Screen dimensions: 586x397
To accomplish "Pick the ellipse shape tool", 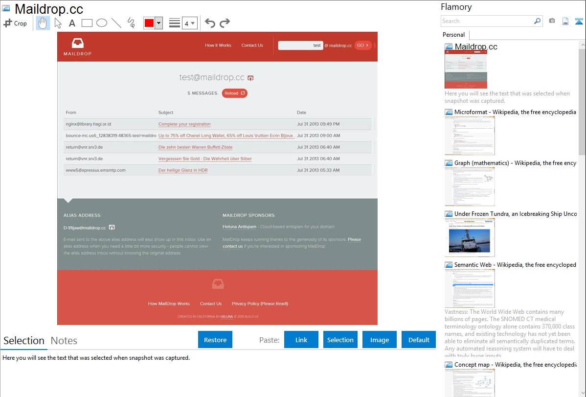I will [101, 23].
